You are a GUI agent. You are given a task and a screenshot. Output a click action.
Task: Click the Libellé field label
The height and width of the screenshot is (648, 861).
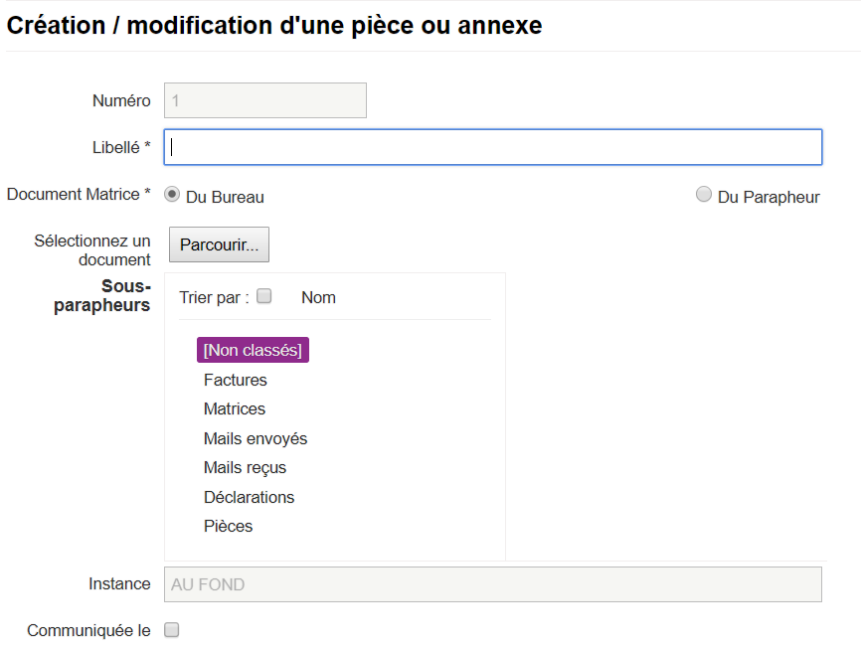coord(121,148)
